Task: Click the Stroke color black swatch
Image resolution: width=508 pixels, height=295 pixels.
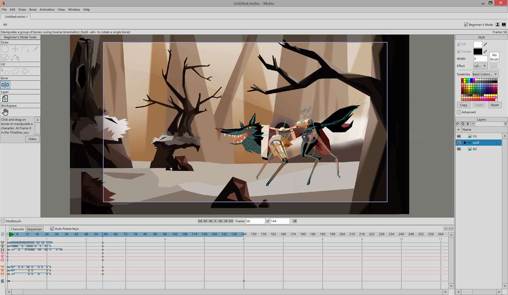Action: pyautogui.click(x=478, y=51)
